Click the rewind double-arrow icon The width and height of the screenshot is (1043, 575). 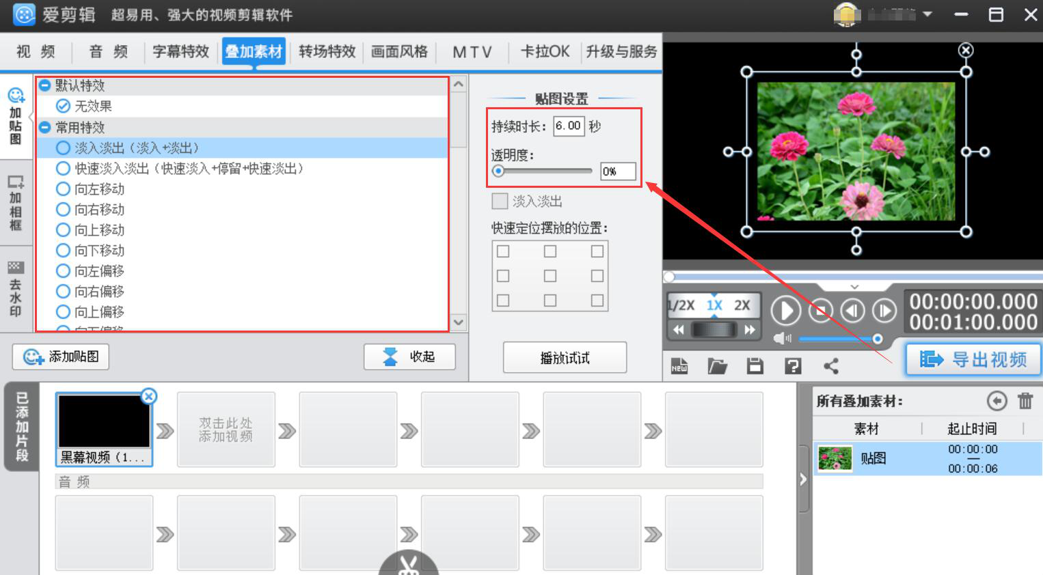pos(679,331)
